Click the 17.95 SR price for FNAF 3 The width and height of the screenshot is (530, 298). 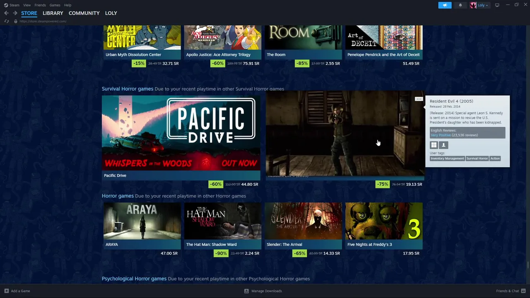click(411, 253)
